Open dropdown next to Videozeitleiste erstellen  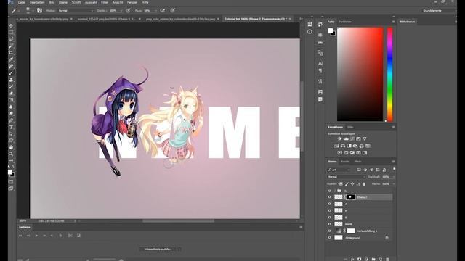coord(179,249)
